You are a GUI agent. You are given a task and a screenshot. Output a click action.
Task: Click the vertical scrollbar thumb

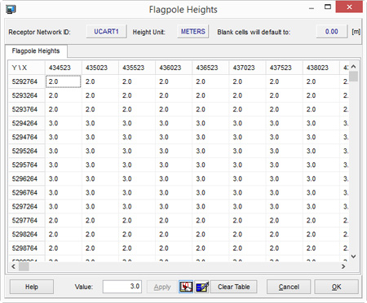pos(353,76)
